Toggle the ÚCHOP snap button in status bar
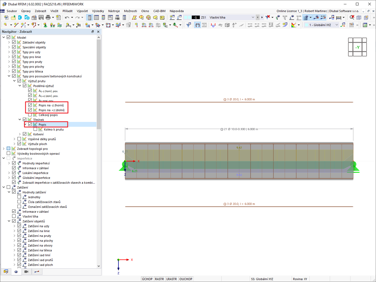 [147, 279]
